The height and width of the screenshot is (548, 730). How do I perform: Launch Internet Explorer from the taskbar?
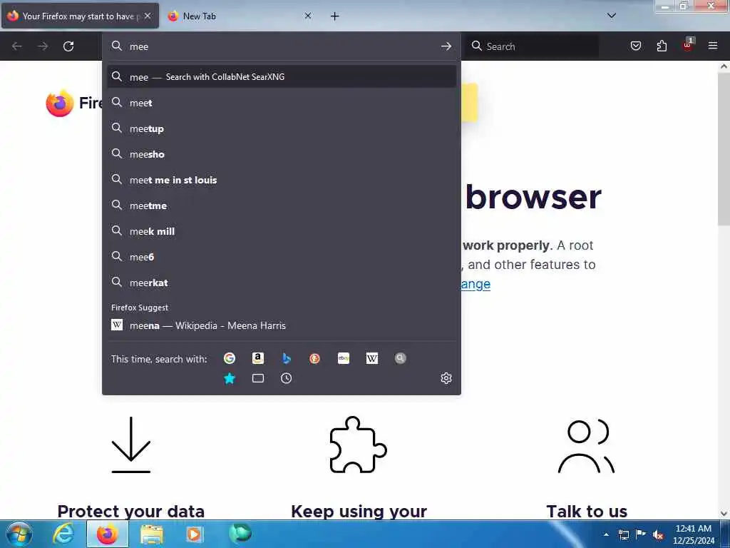tap(63, 534)
